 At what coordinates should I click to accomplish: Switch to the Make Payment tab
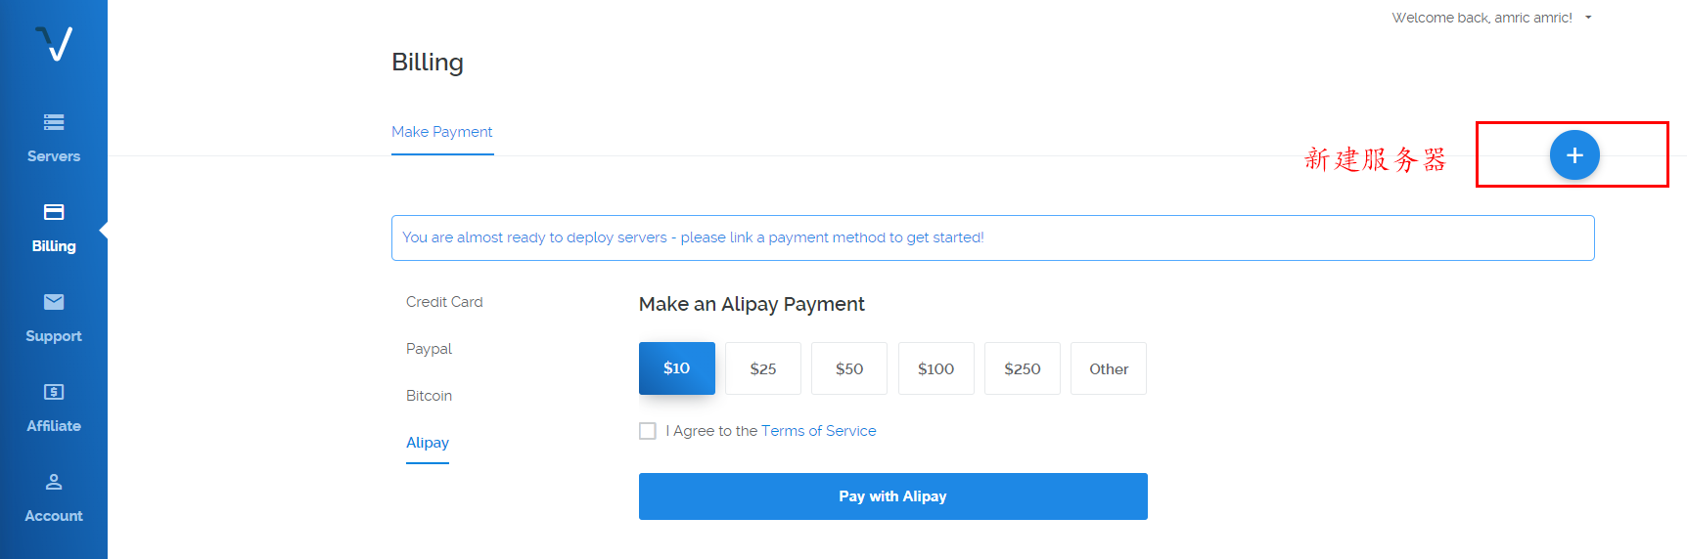[x=442, y=132]
